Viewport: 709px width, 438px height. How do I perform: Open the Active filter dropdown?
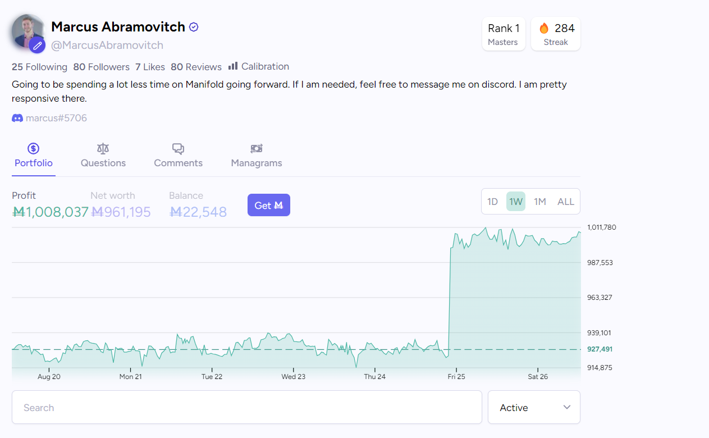click(534, 408)
